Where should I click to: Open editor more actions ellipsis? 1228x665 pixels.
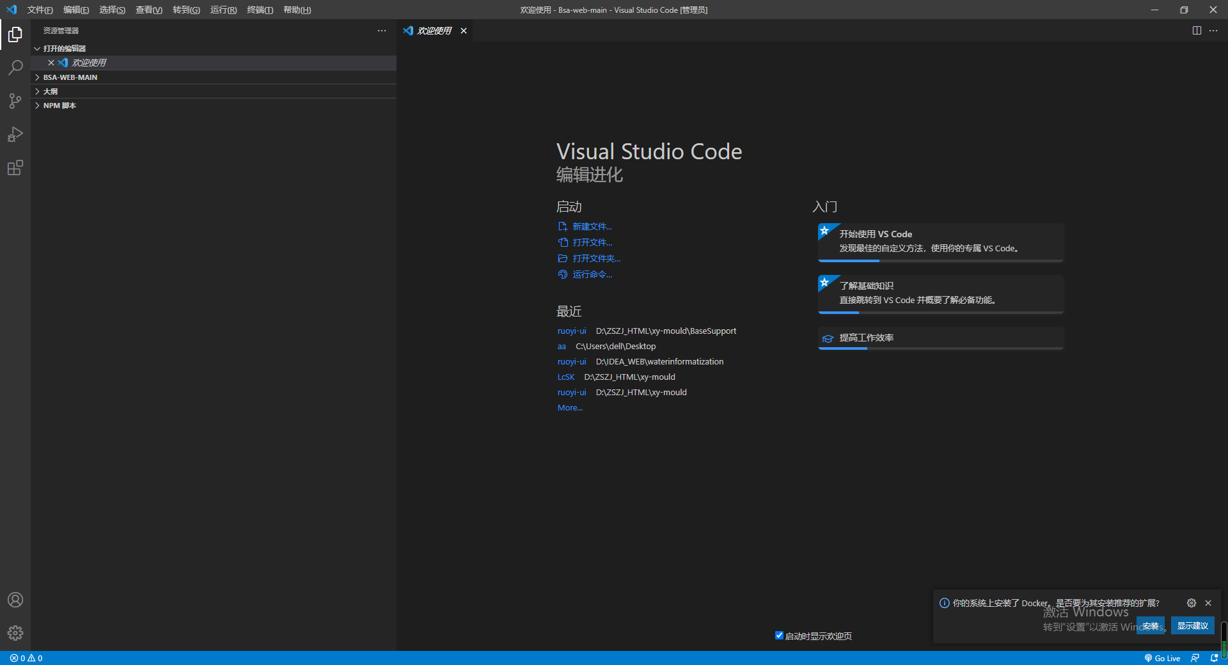pos(1213,31)
